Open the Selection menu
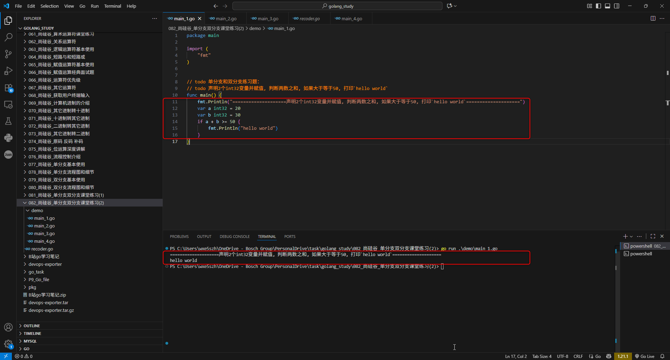The width and height of the screenshot is (670, 360). 50,6
